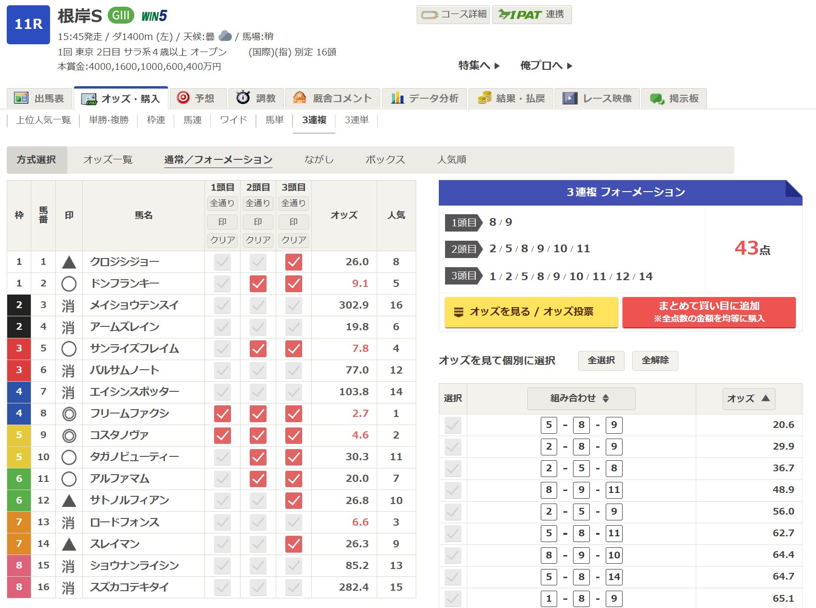Select the 5-8-9 combination row checkbox

pos(453,425)
